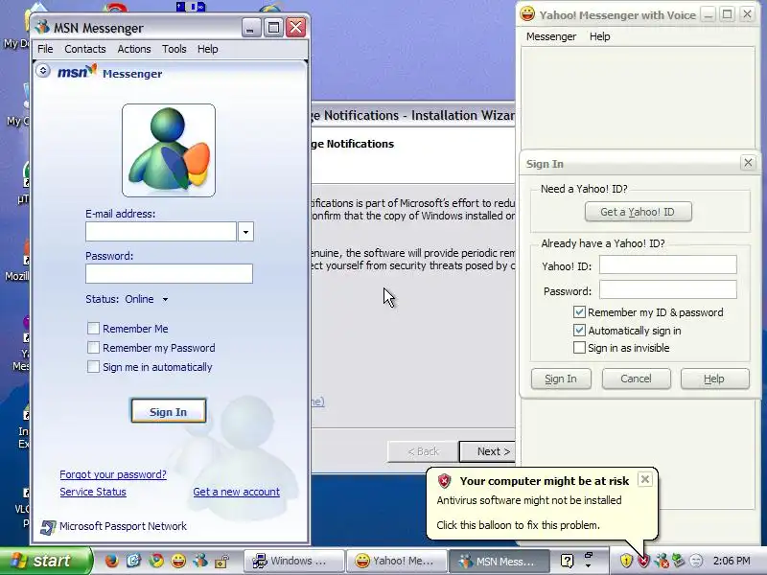Screen dimensions: 767x575
Task: Open the Start menu
Action: (45, 561)
